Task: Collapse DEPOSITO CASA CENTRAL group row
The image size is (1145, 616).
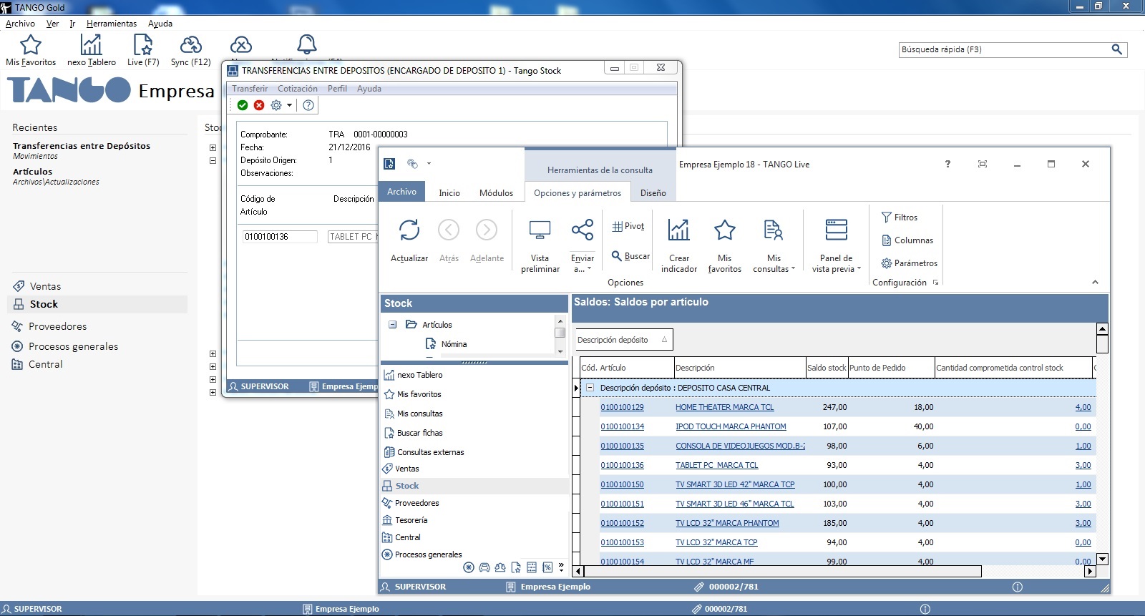Action: (x=590, y=388)
